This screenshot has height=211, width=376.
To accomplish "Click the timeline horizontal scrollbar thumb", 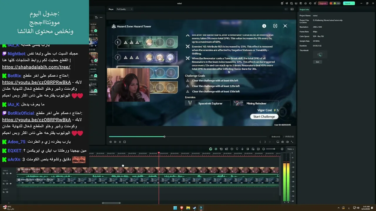I will point(111,203).
